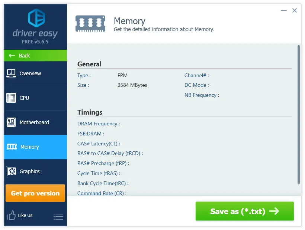305x230 pixels.
Task: Click the Get pro version button
Action: (x=35, y=193)
